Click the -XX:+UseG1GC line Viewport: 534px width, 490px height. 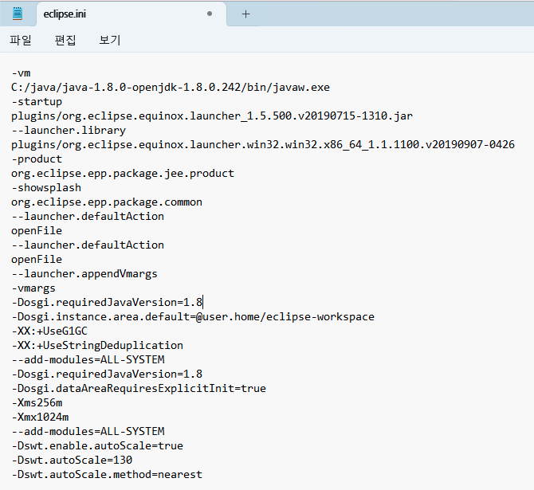coord(49,331)
